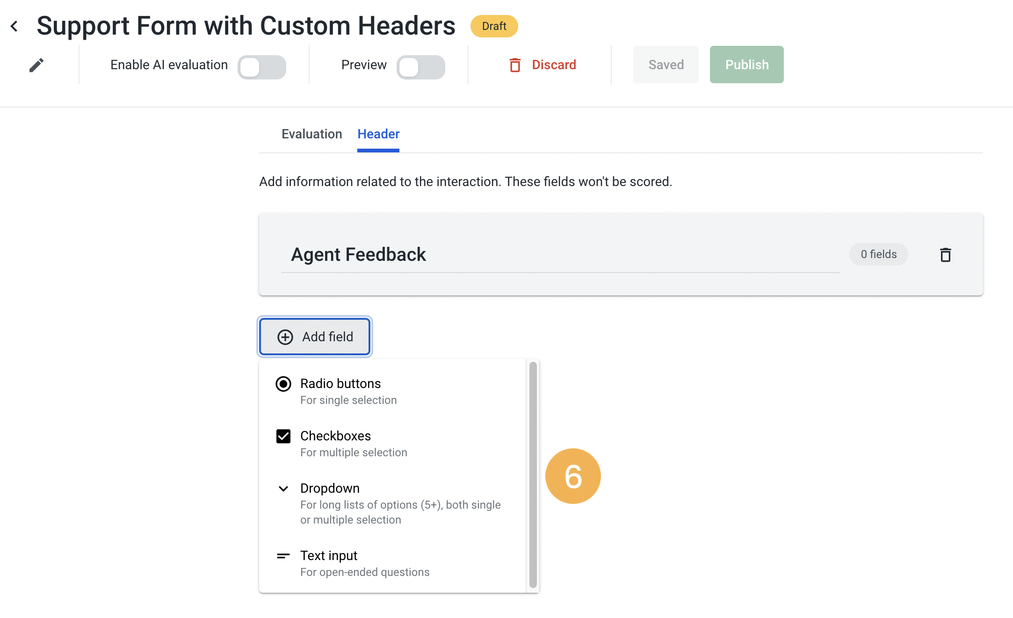The width and height of the screenshot is (1013, 618).
Task: Click 'For long lists of options' description
Action: [x=400, y=512]
